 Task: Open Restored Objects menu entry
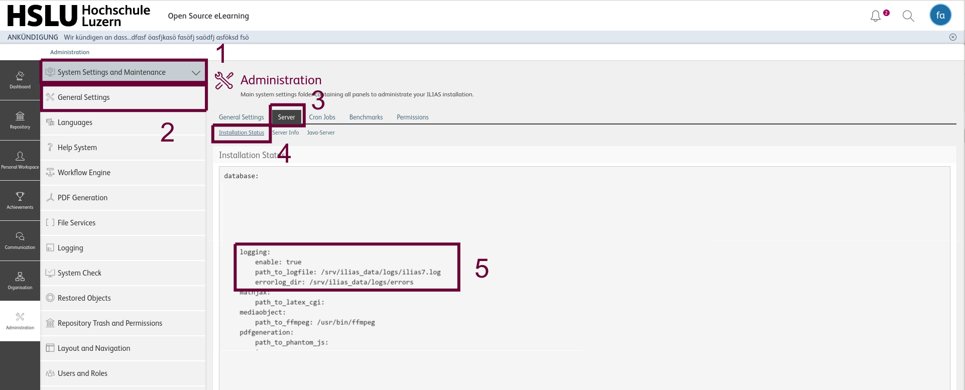click(123, 298)
